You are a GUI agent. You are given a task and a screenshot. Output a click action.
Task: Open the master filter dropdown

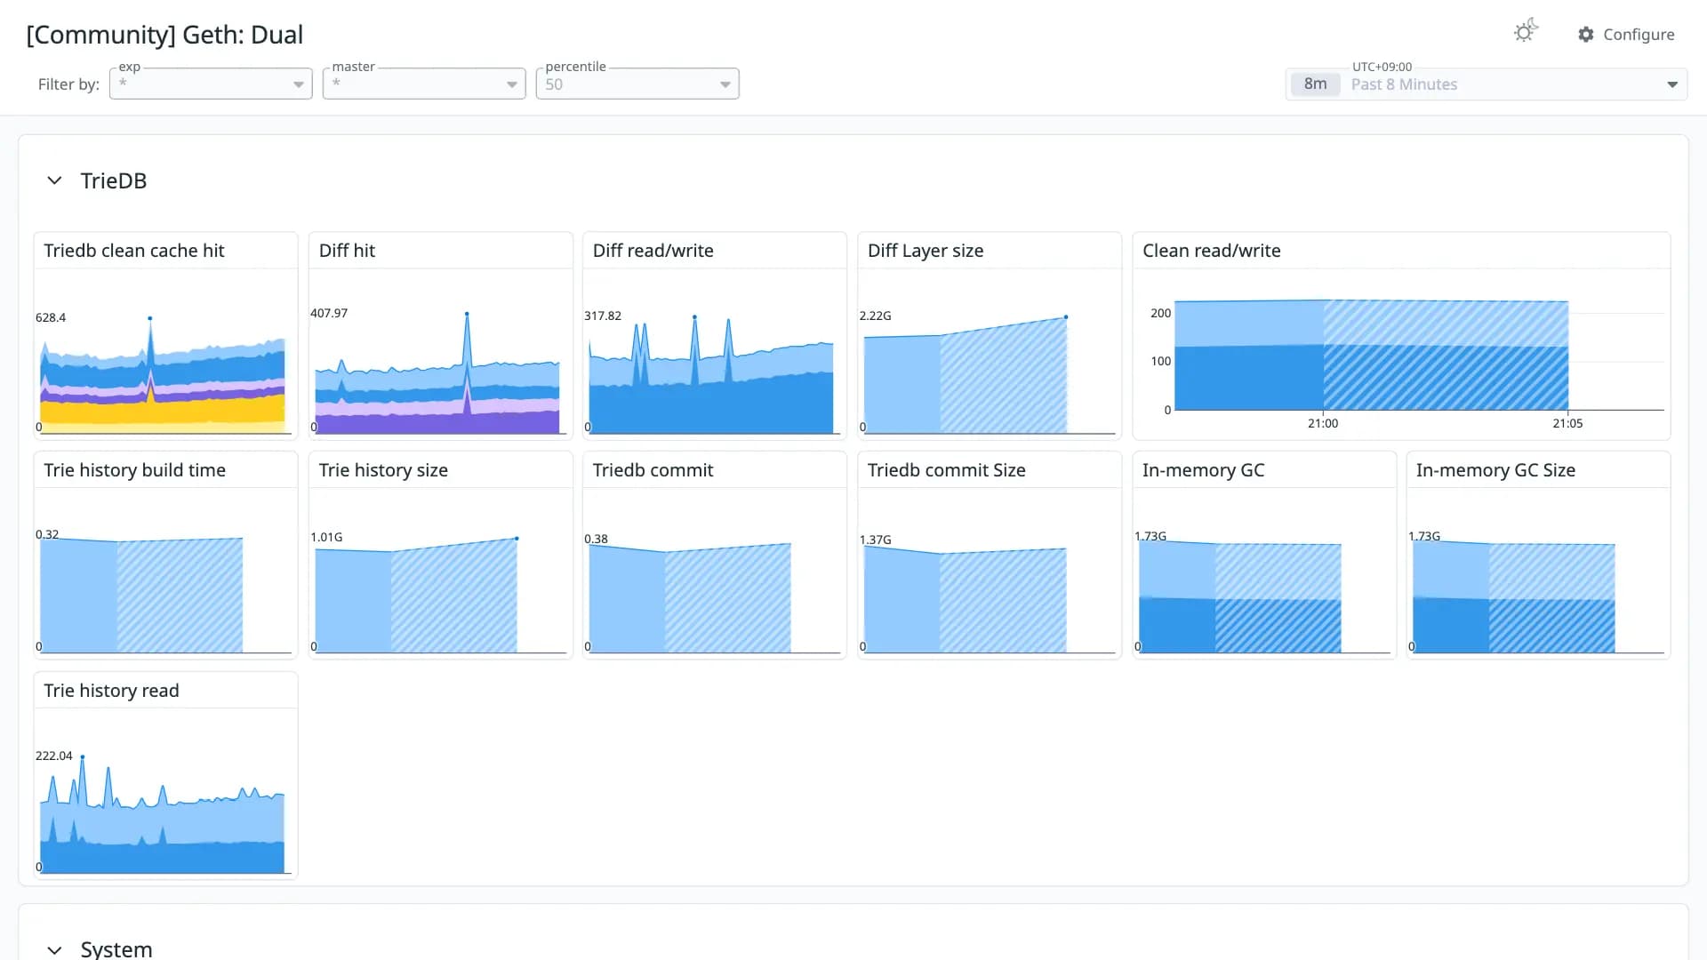tap(424, 84)
